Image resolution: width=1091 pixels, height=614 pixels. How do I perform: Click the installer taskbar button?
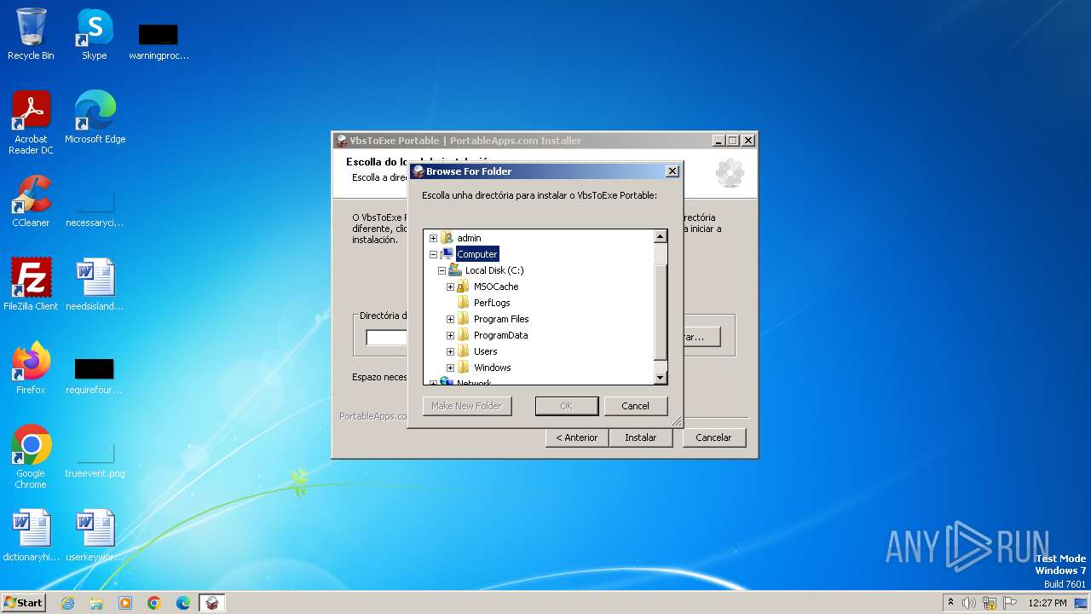click(x=212, y=603)
